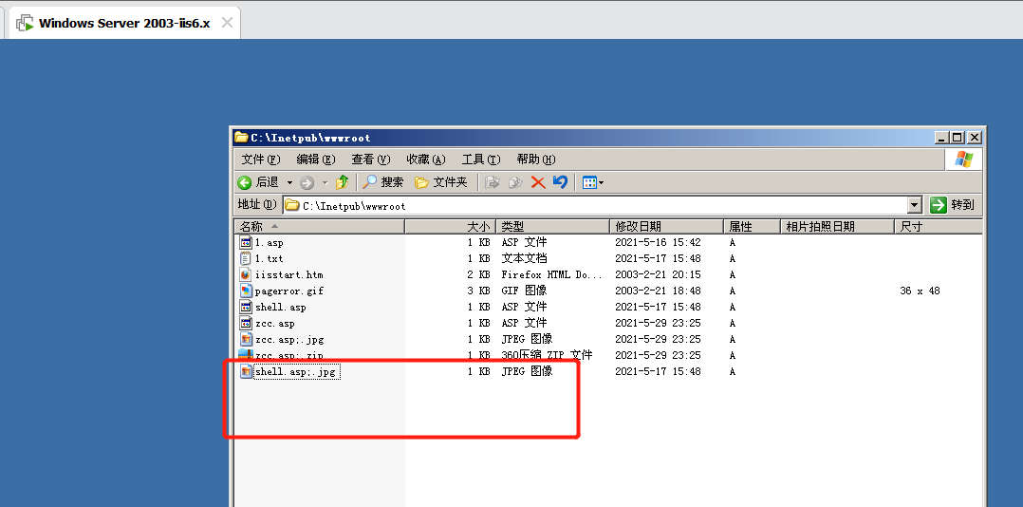Image resolution: width=1023 pixels, height=507 pixels.
Task: Select the shell.asp file icon
Action: pos(246,307)
